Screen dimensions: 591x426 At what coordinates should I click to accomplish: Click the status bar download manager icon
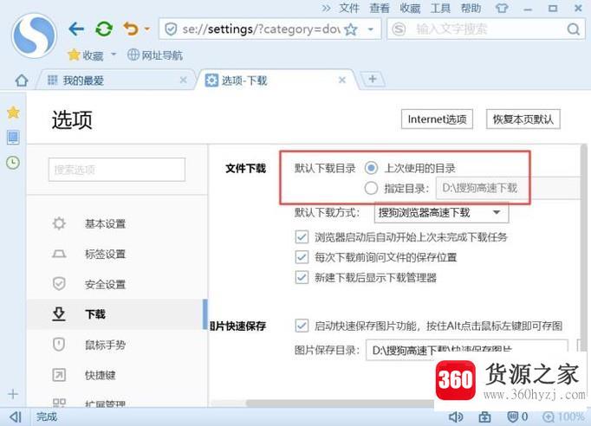point(484,416)
